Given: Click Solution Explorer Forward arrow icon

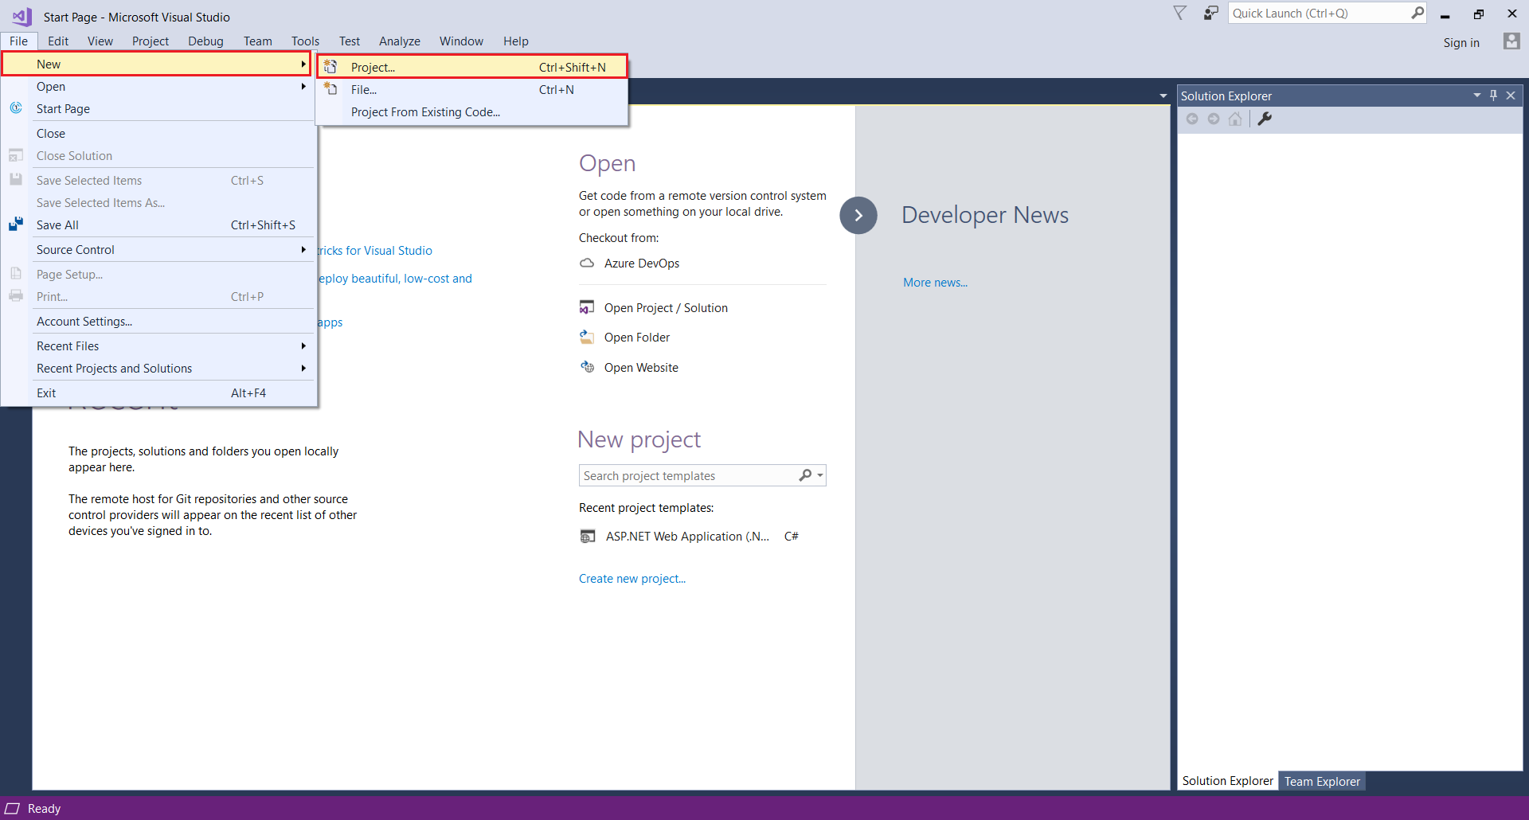Looking at the screenshot, I should coord(1214,119).
